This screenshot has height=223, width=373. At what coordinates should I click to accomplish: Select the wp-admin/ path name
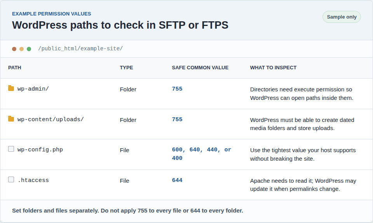[x=33, y=89]
